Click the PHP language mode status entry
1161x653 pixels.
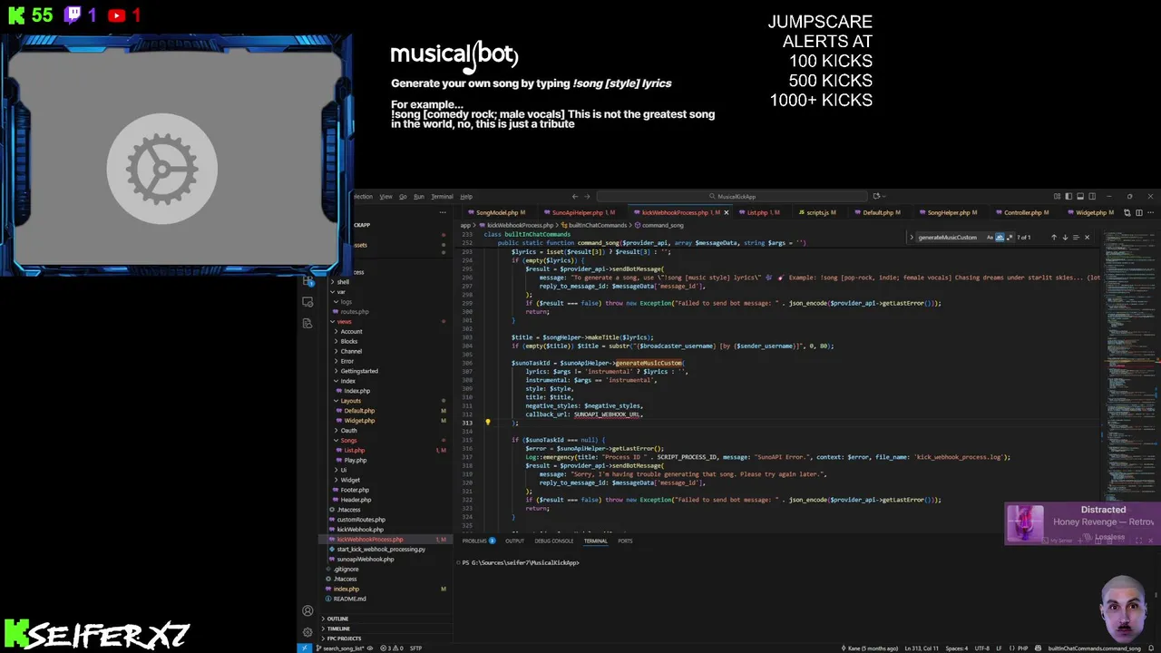pyautogui.click(x=1022, y=648)
